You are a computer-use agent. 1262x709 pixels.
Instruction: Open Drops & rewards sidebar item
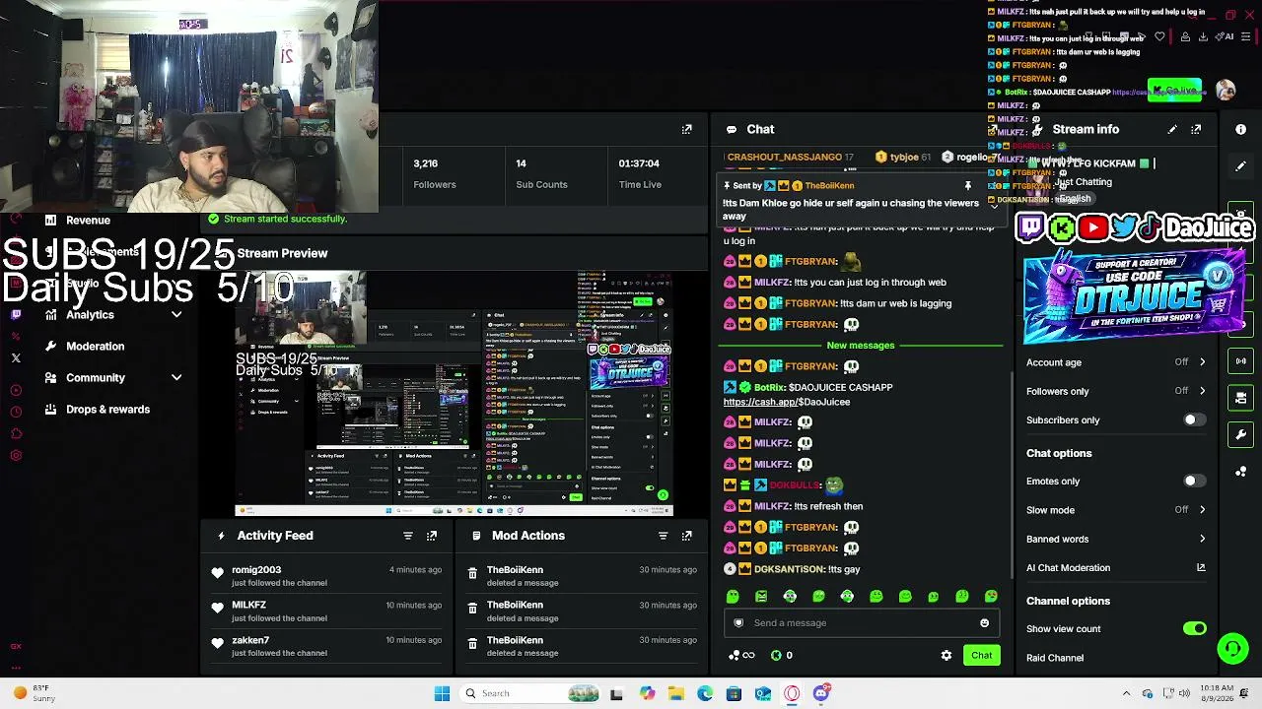coord(107,410)
